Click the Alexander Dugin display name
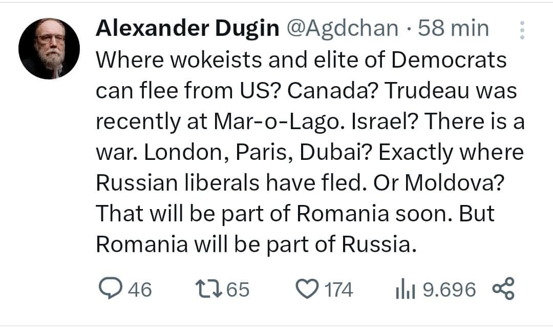This screenshot has height=330, width=553. (187, 28)
